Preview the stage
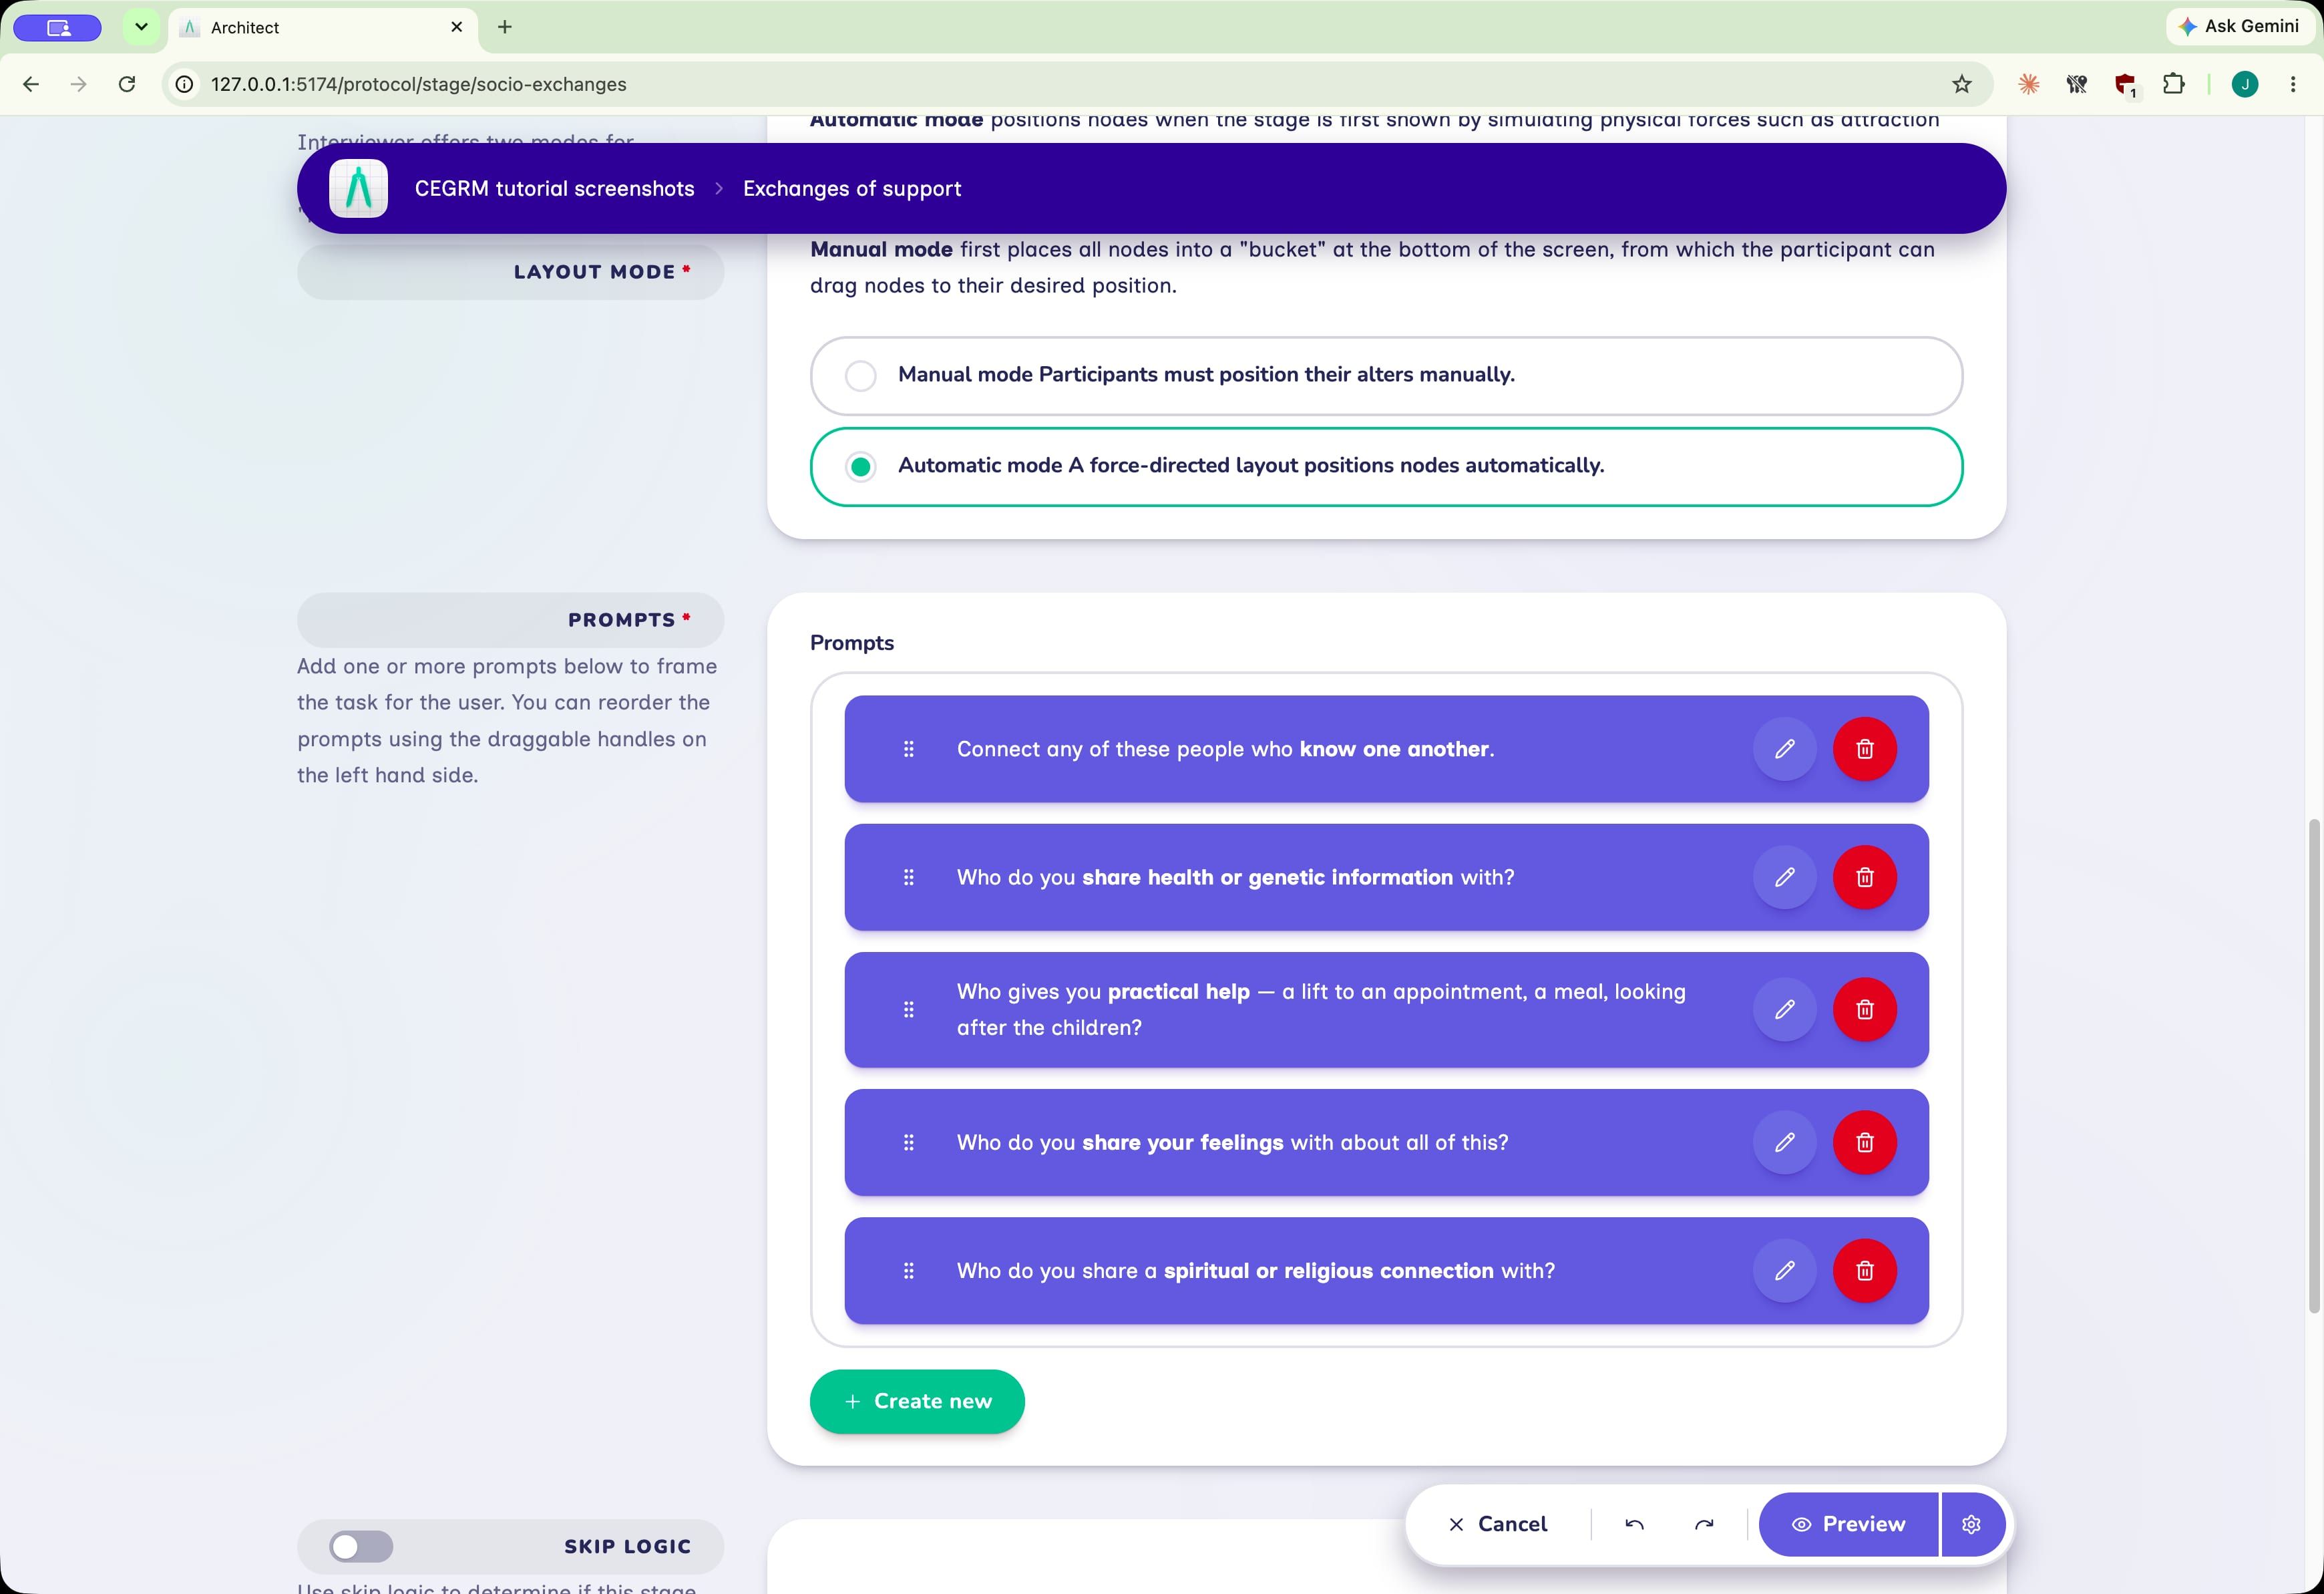Image resolution: width=2324 pixels, height=1594 pixels. [1848, 1524]
